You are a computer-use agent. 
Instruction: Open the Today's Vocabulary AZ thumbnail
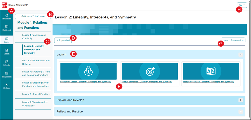[211, 71]
